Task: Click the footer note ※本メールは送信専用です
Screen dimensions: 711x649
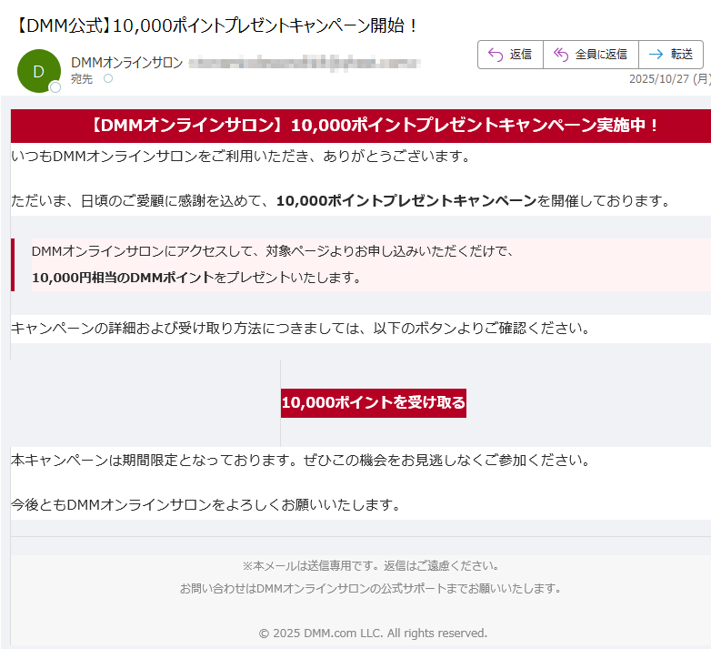Action: click(x=371, y=566)
